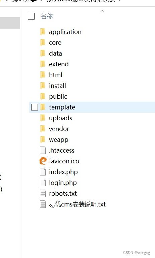Click the weapp folder icon
The image size is (155, 258).
43,139
